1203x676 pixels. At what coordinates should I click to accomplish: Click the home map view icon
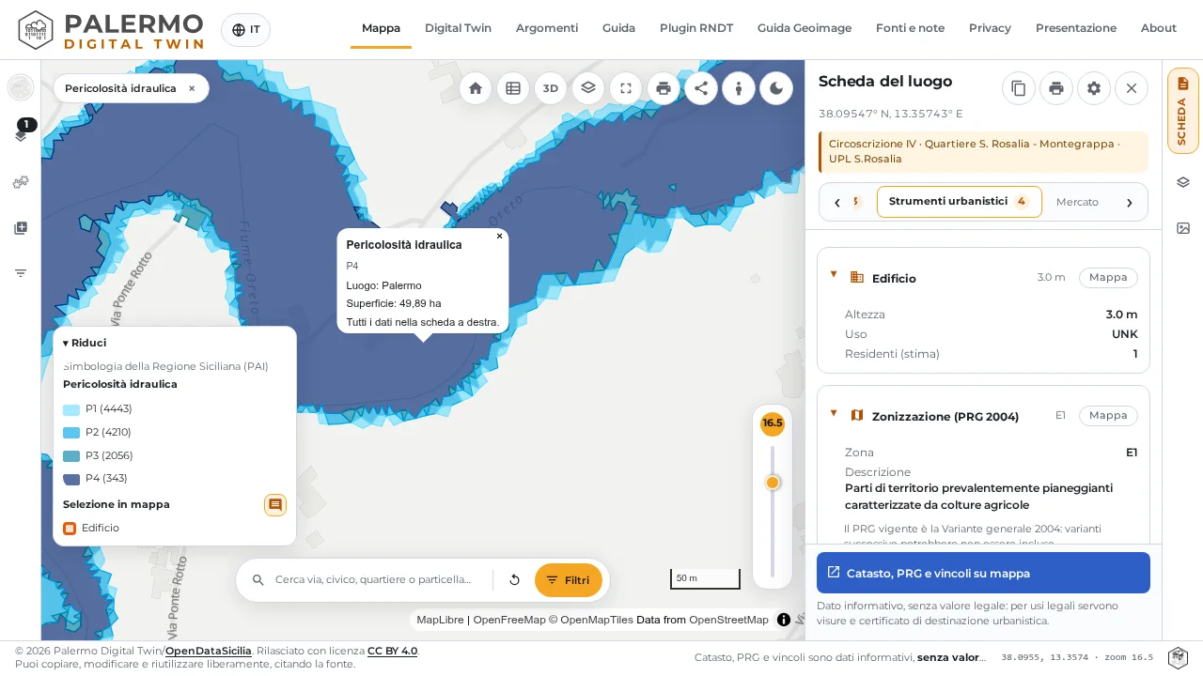coord(476,88)
